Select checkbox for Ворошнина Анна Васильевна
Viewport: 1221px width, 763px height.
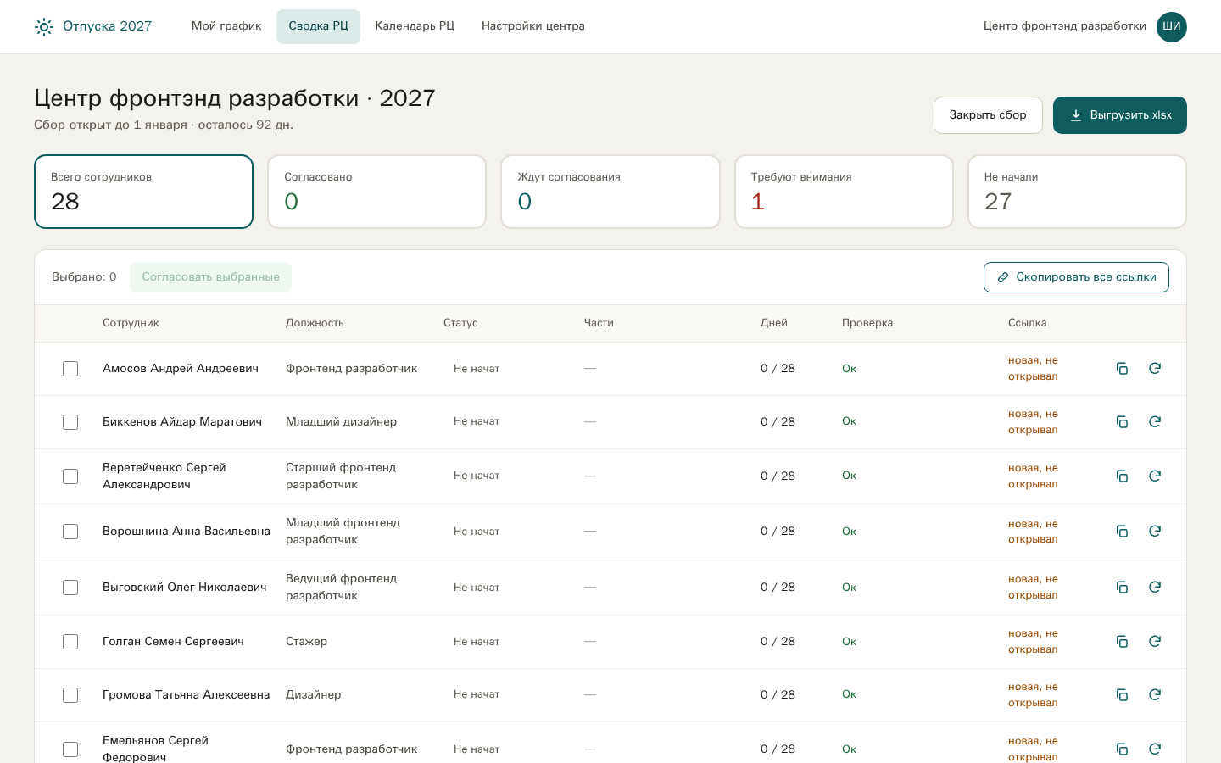click(x=70, y=532)
